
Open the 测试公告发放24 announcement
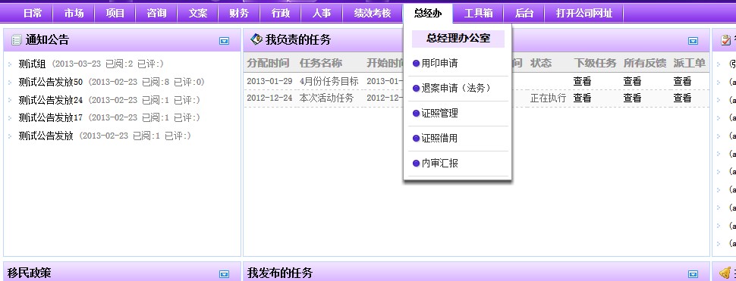pyautogui.click(x=51, y=100)
